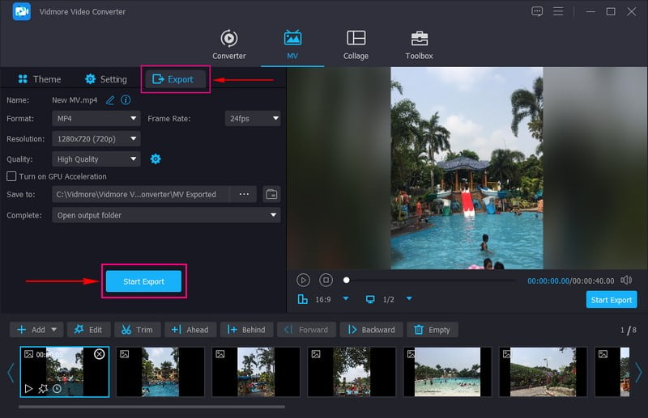
Task: Click the Start Export button in left panel
Action: click(x=143, y=281)
